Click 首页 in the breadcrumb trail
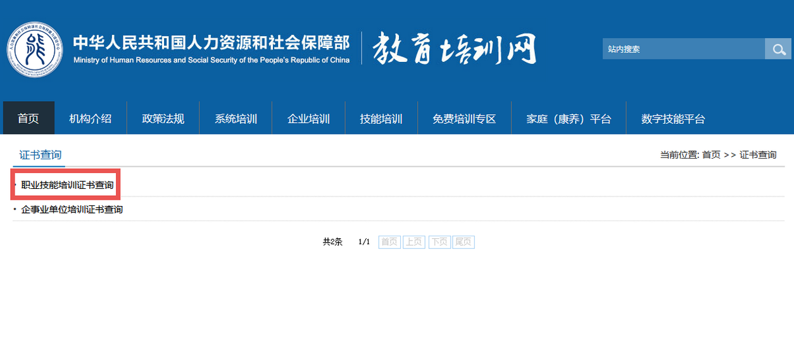This screenshot has height=362, width=794. [711, 155]
